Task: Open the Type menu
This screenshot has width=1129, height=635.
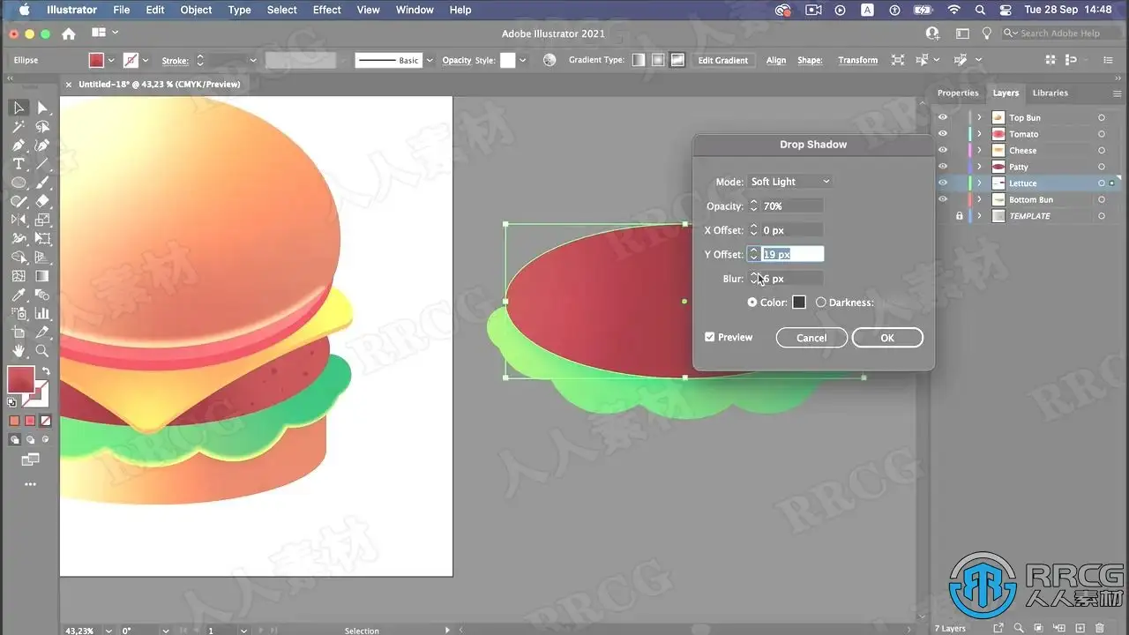Action: [x=239, y=10]
